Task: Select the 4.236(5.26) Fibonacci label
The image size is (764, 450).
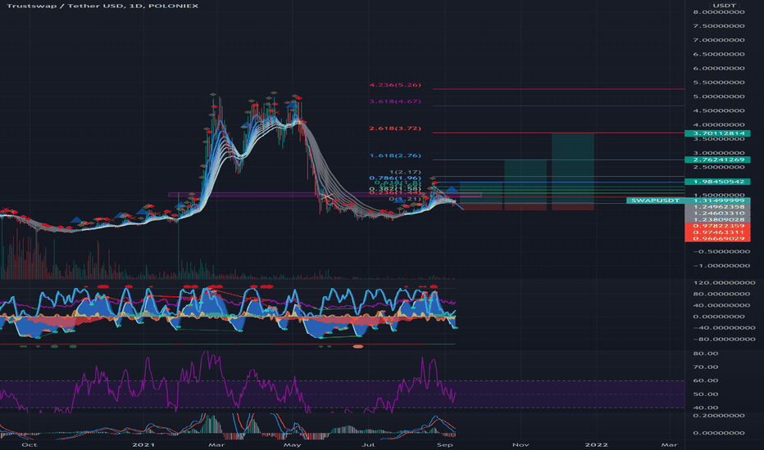Action: pos(395,85)
